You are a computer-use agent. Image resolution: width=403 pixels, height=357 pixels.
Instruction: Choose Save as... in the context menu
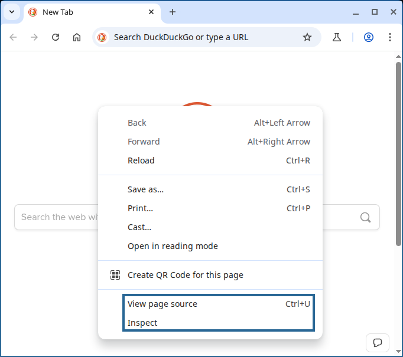pos(210,189)
